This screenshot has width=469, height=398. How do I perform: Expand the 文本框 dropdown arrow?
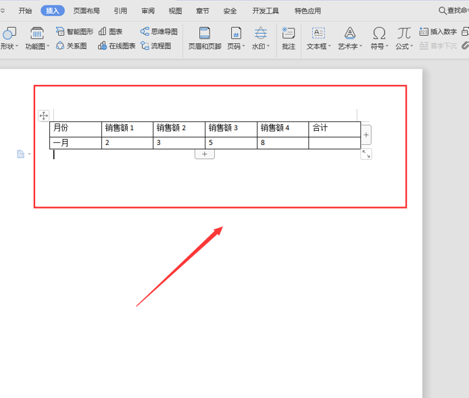tap(329, 46)
